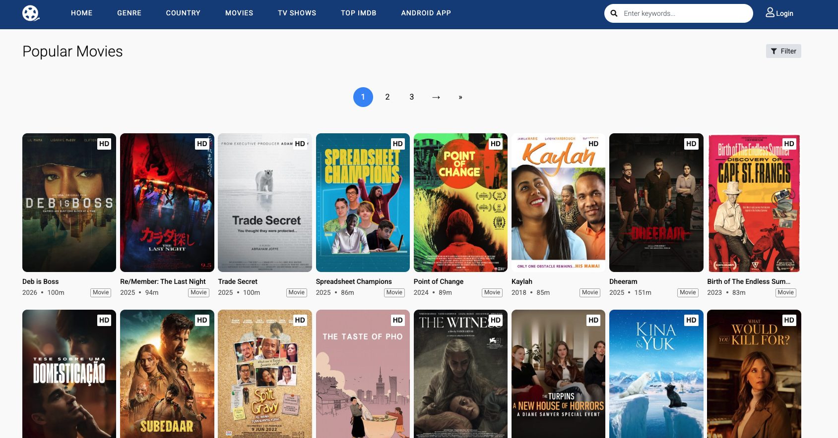Click the film reel site logo
This screenshot has width=838, height=438.
(31, 13)
